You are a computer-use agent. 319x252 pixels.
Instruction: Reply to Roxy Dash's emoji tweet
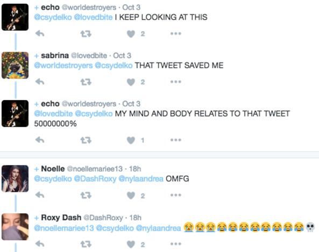click(x=40, y=244)
